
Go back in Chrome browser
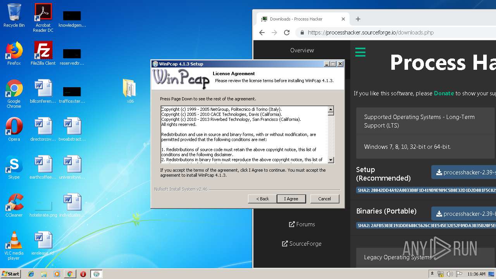[x=262, y=33]
